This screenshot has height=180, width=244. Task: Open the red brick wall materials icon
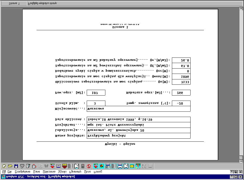[x=65, y=166]
